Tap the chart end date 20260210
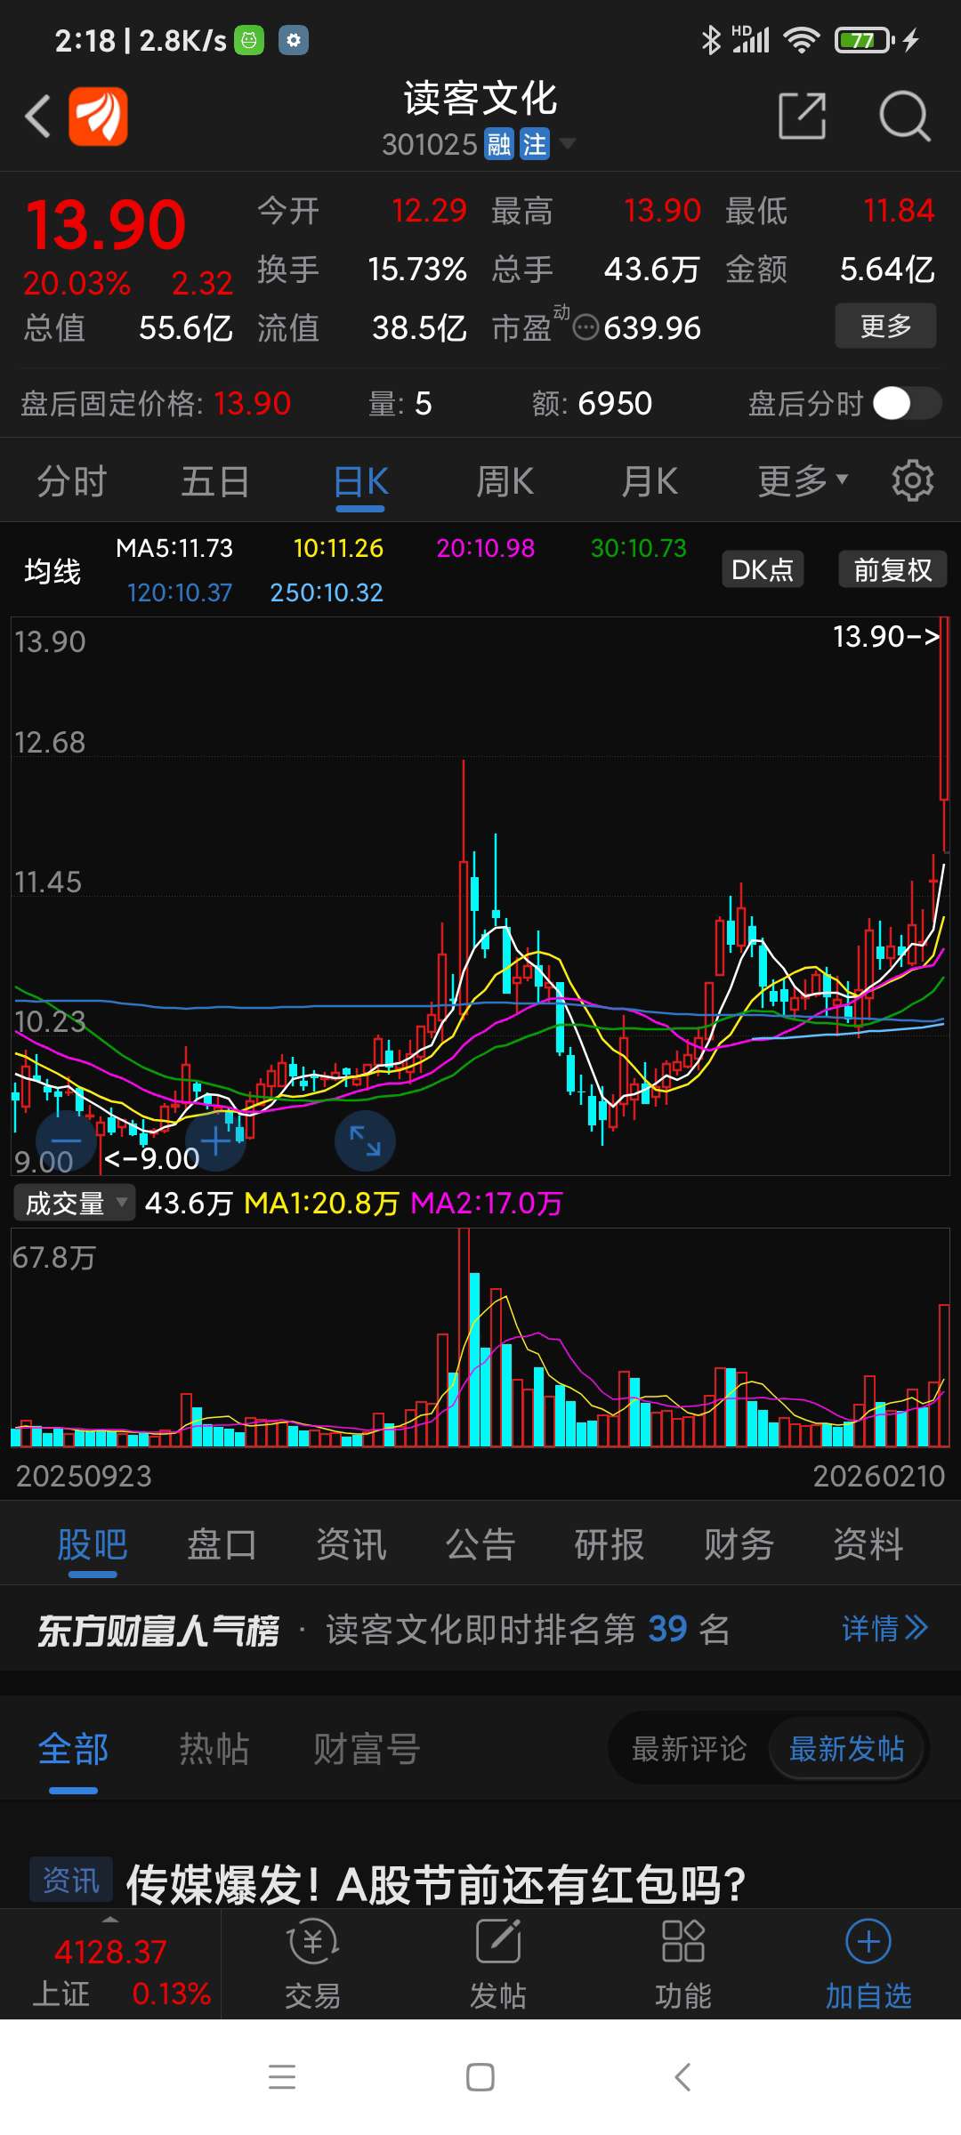This screenshot has height=2135, width=961. click(x=879, y=1476)
